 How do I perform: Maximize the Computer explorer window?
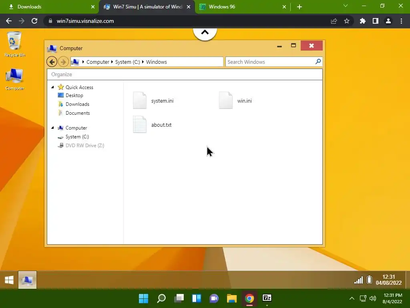coord(293,45)
